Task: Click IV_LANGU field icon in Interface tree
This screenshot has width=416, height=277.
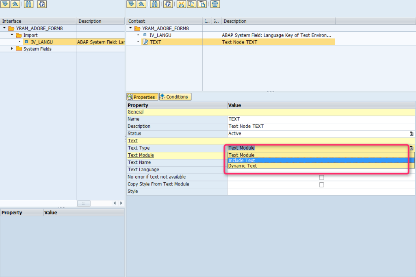Action: tap(26, 42)
